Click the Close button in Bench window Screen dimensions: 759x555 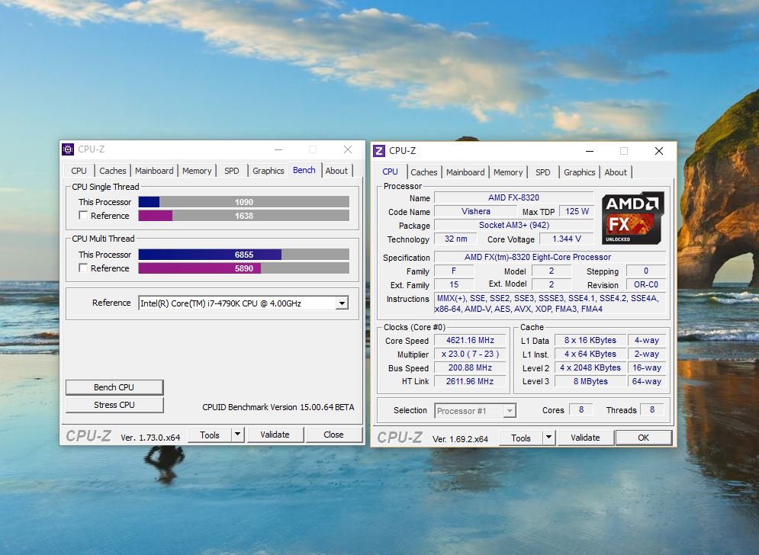[x=333, y=435]
